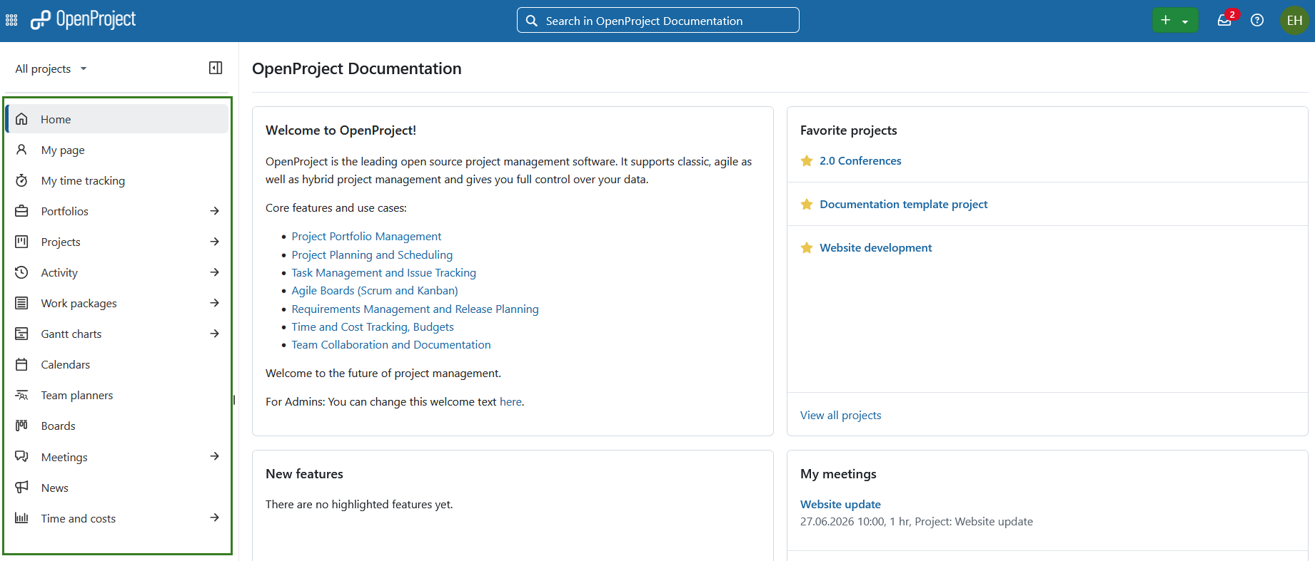Open Project Planning and Scheduling link
The image size is (1315, 561).
[x=372, y=254]
